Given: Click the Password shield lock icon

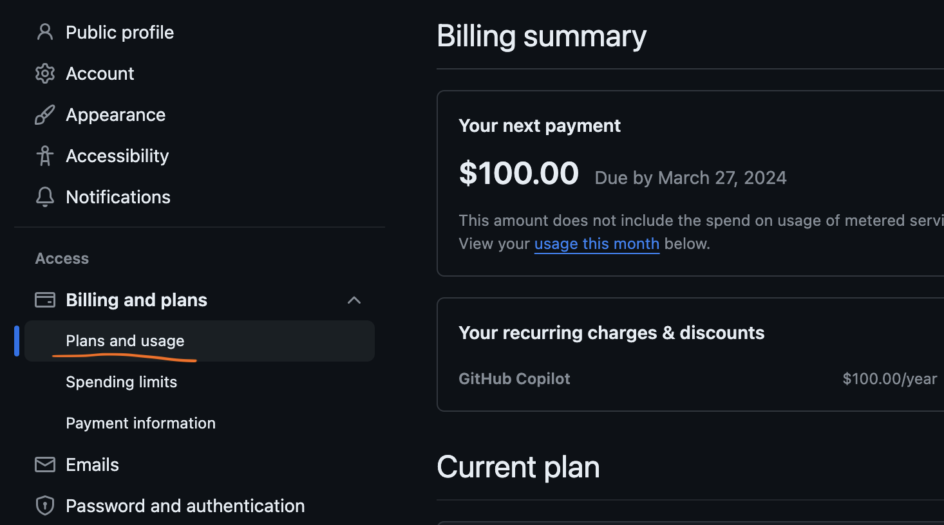Looking at the screenshot, I should point(44,506).
